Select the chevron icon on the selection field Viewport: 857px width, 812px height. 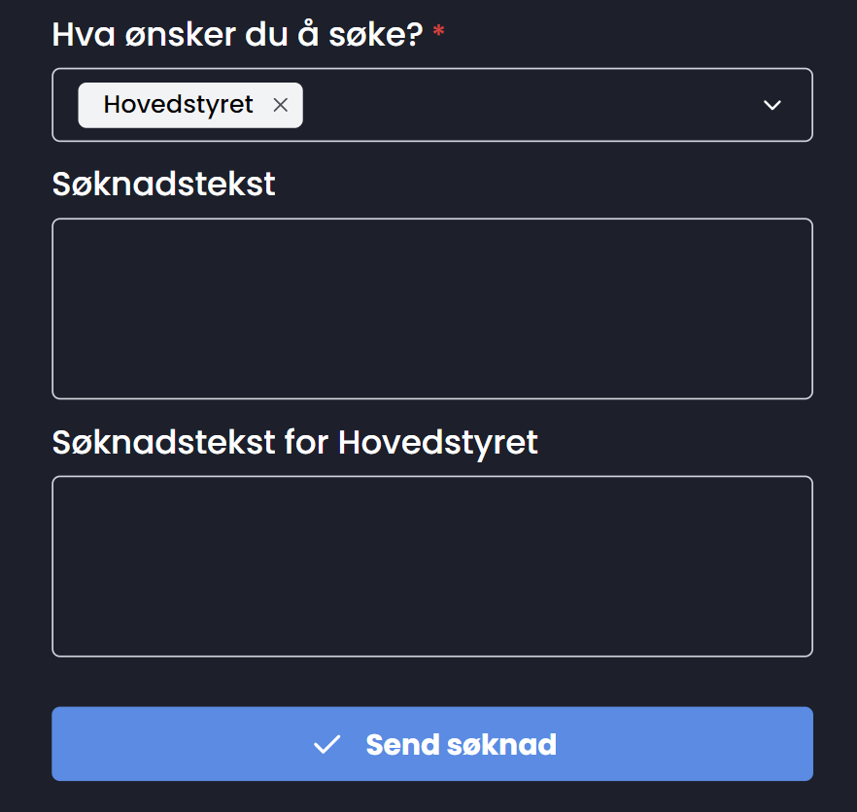772,104
